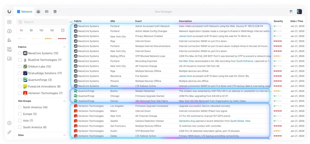Open Kai-Wen Zhao link in Recording Exported row
This screenshot has width=310, height=144.
click(x=187, y=61)
